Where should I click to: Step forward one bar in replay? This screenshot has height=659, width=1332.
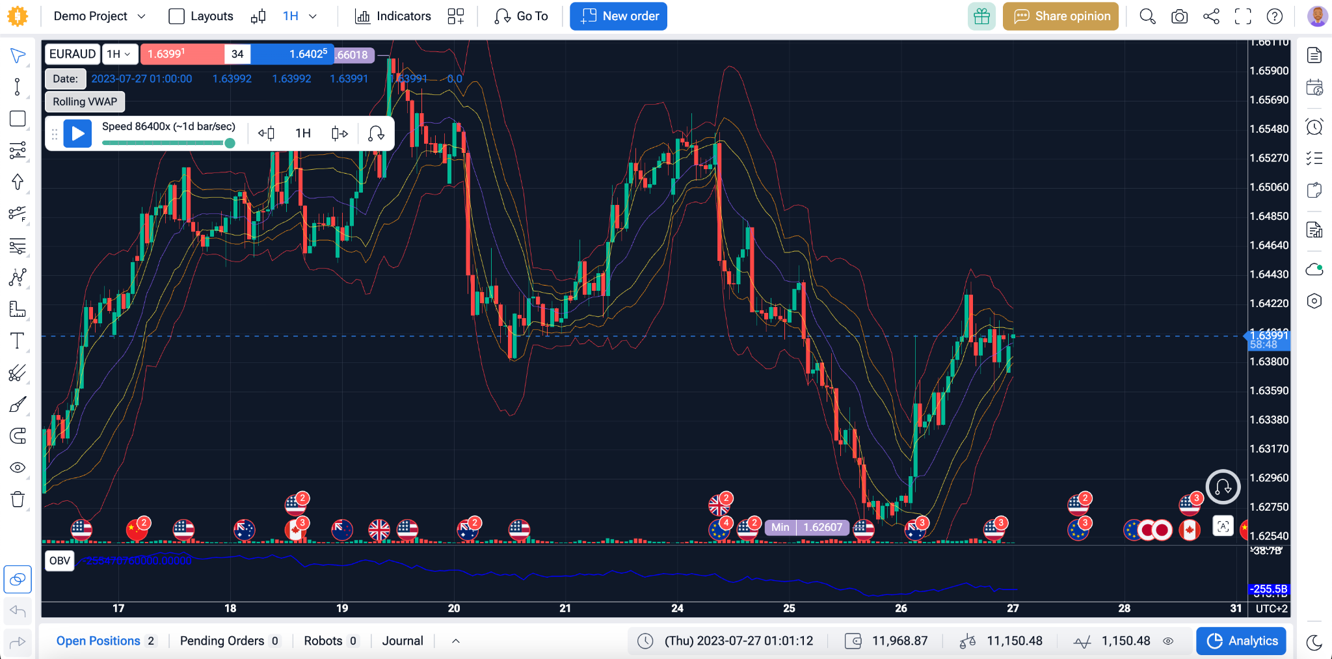pos(340,133)
